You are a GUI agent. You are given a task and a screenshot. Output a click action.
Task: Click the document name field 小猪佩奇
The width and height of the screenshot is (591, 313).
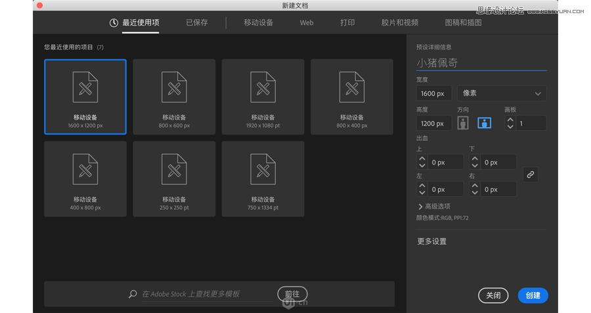tap(481, 62)
